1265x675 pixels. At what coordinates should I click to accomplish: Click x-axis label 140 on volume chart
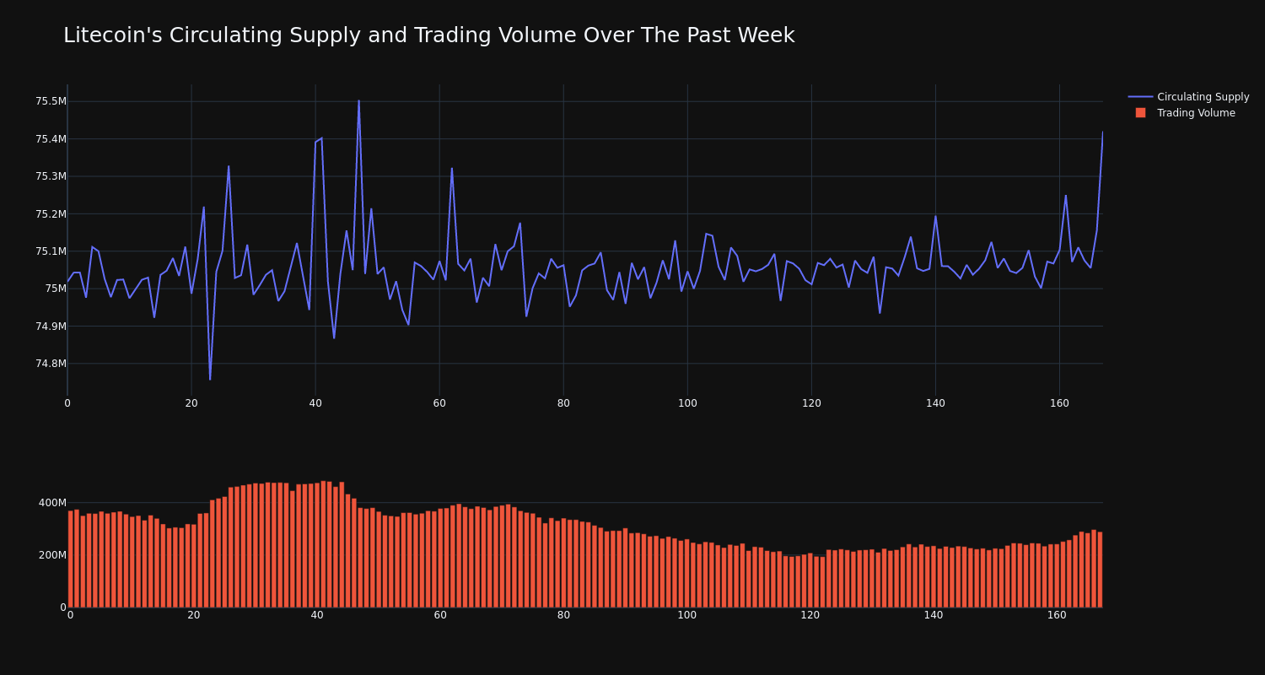pos(934,615)
